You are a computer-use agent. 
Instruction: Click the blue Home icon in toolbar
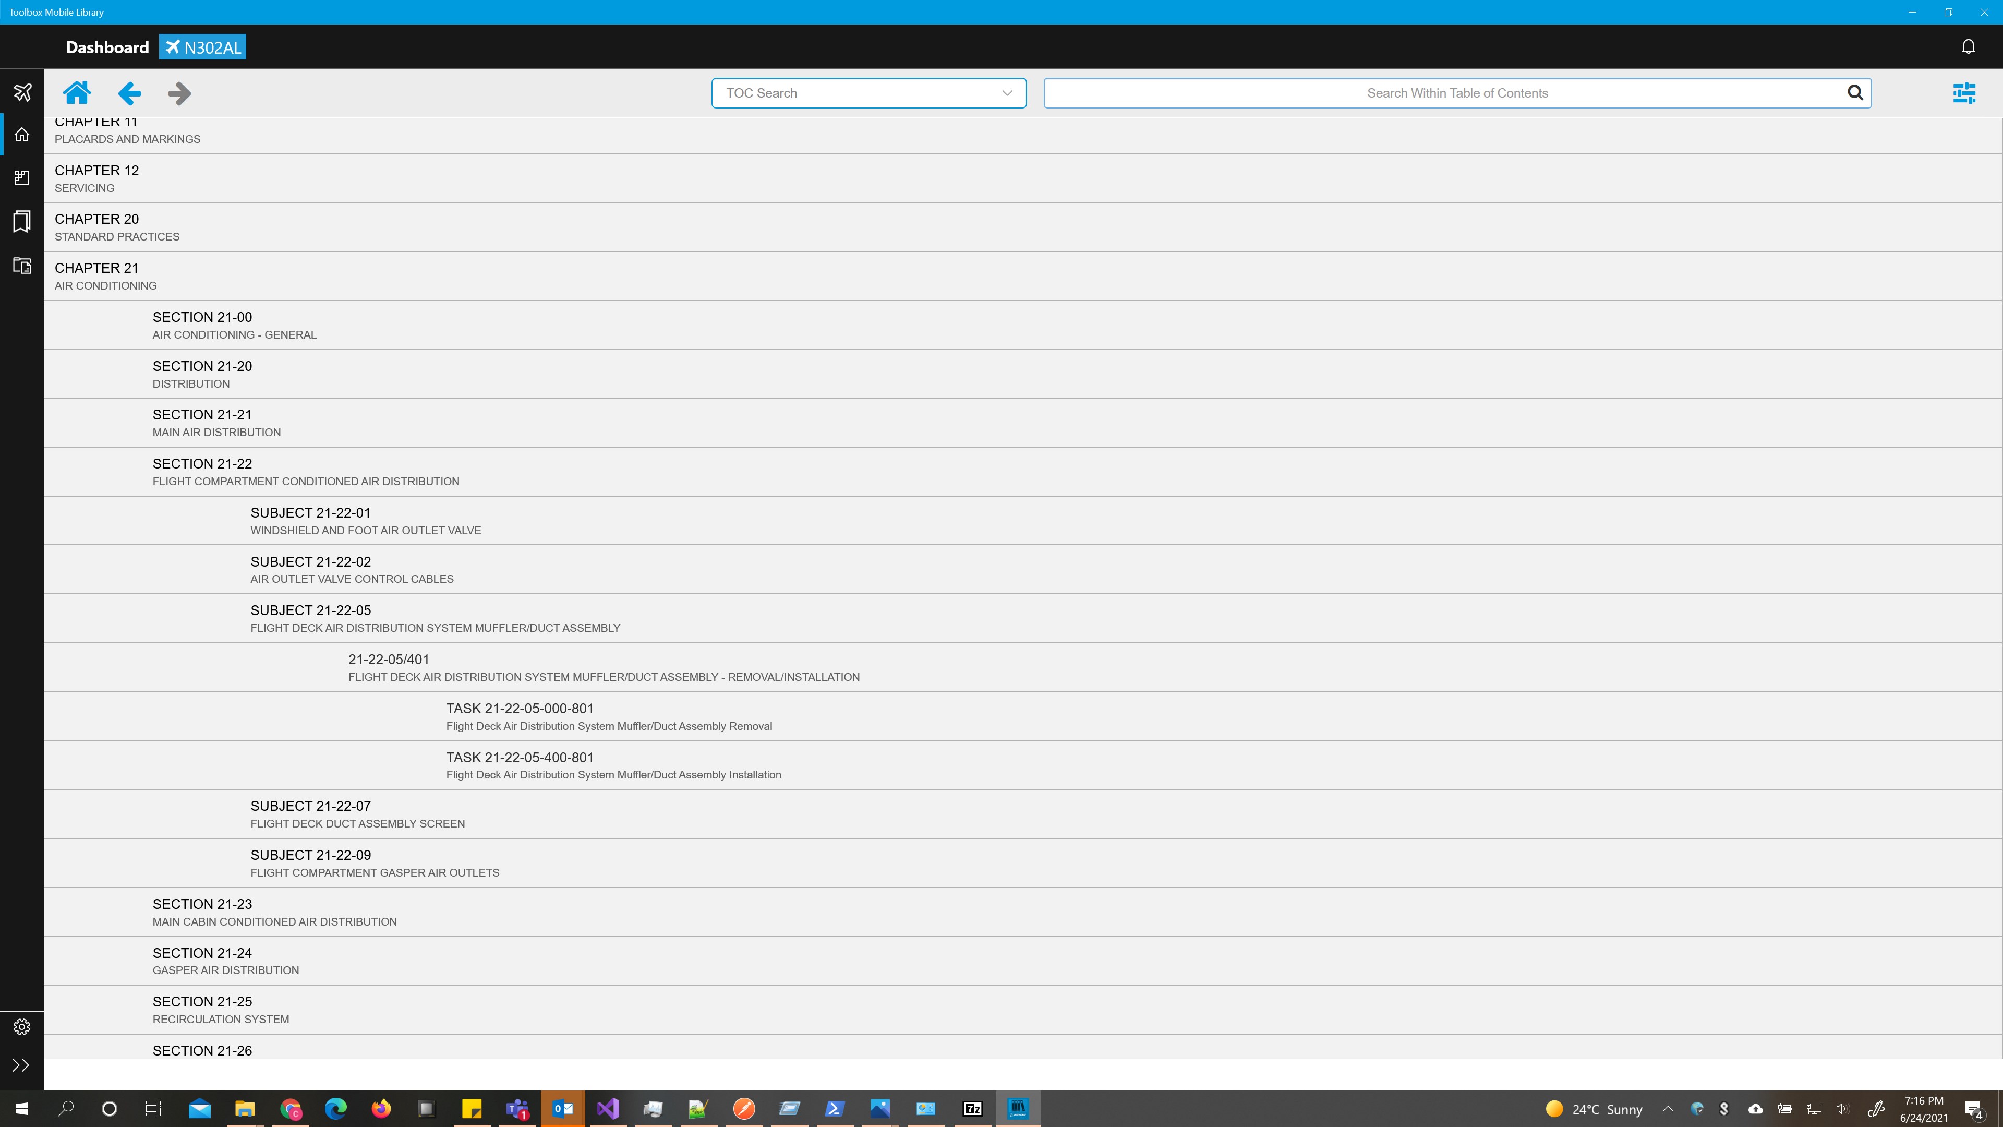pyautogui.click(x=77, y=93)
